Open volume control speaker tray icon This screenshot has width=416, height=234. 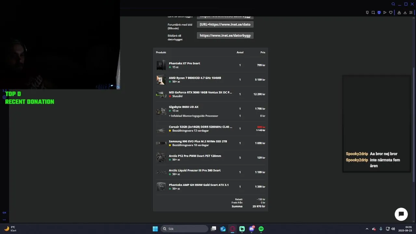[393, 229]
